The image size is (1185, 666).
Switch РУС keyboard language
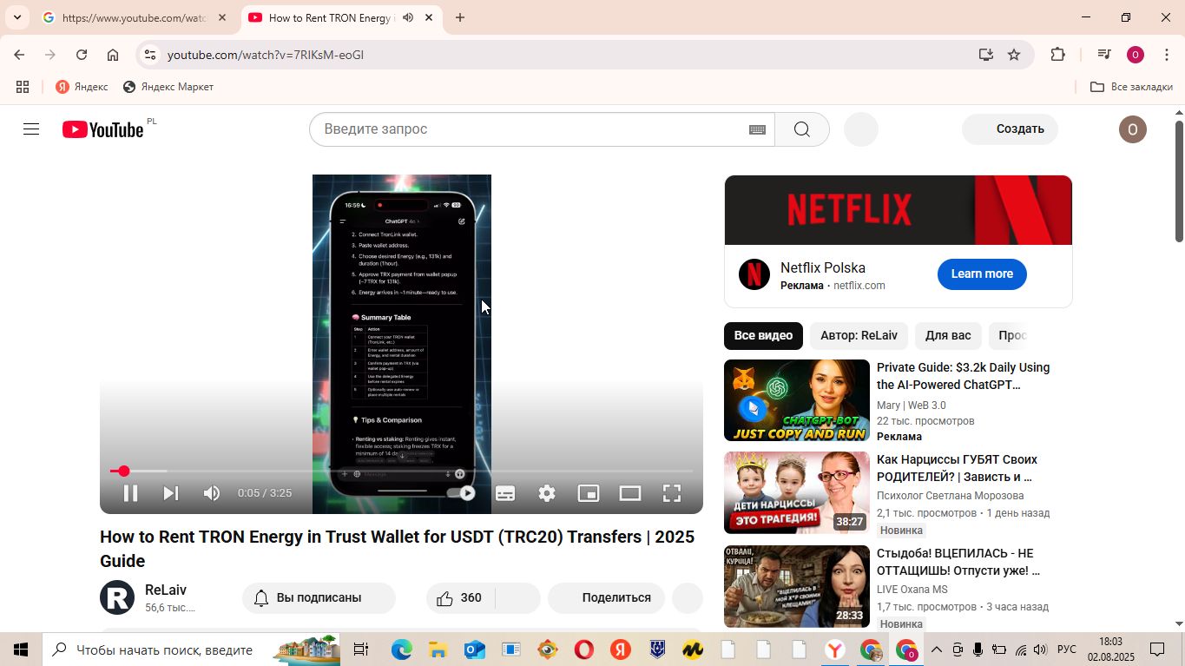(1067, 650)
